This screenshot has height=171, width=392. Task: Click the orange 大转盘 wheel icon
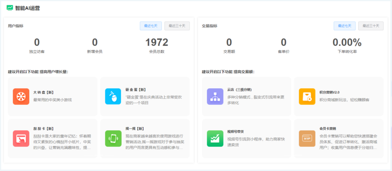(x=21, y=97)
